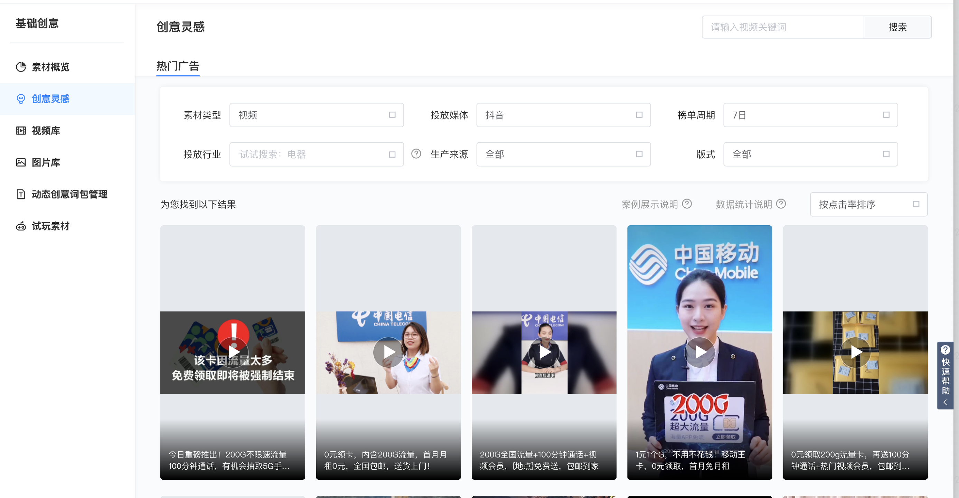
Task: Click the 动态创意词包管理 document icon
Action: tap(21, 194)
